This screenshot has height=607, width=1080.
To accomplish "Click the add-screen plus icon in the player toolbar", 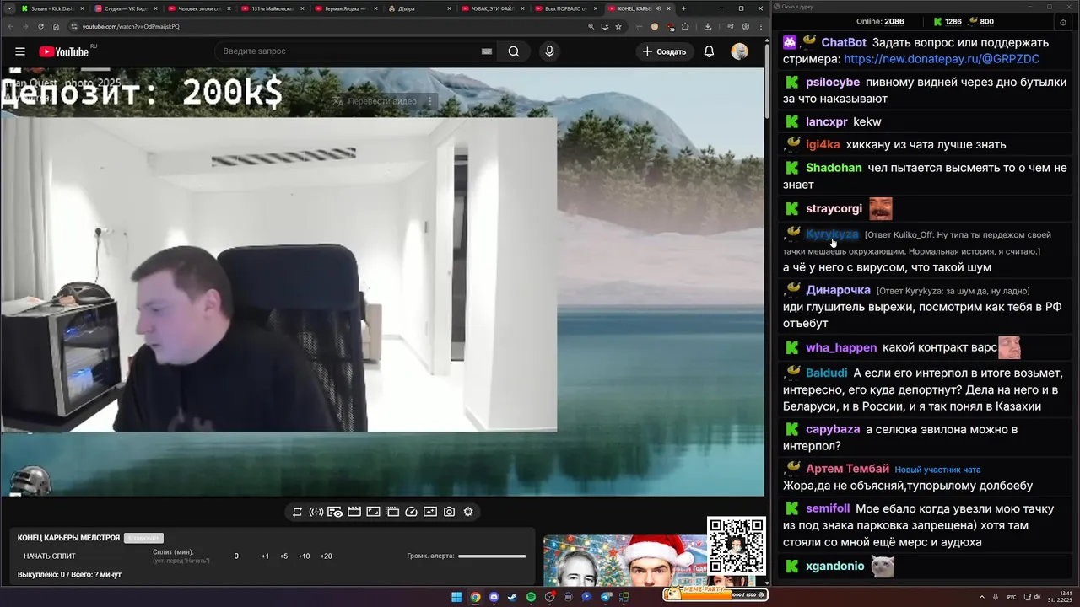I will click(x=430, y=512).
